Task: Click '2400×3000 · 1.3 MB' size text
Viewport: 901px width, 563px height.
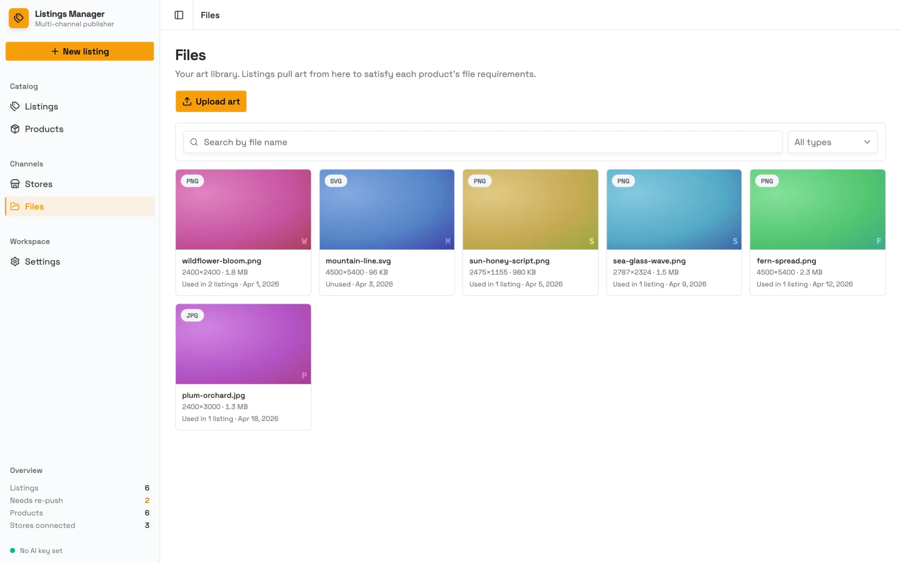Action: (x=215, y=407)
